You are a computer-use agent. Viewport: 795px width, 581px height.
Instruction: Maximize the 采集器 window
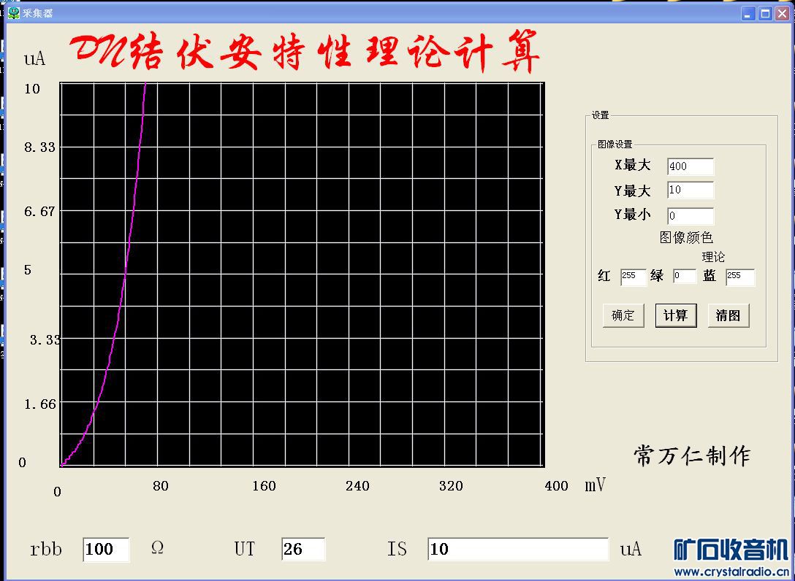click(x=765, y=14)
